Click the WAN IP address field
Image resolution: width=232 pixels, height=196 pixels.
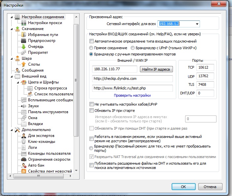[x=115, y=69]
